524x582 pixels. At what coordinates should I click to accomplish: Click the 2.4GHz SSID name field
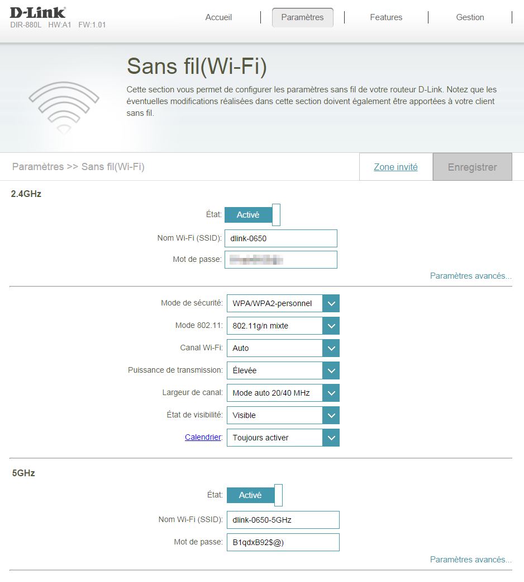coord(281,238)
